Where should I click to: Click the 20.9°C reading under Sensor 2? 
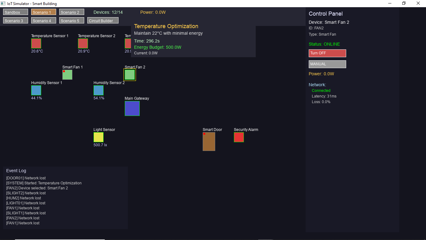pos(84,51)
